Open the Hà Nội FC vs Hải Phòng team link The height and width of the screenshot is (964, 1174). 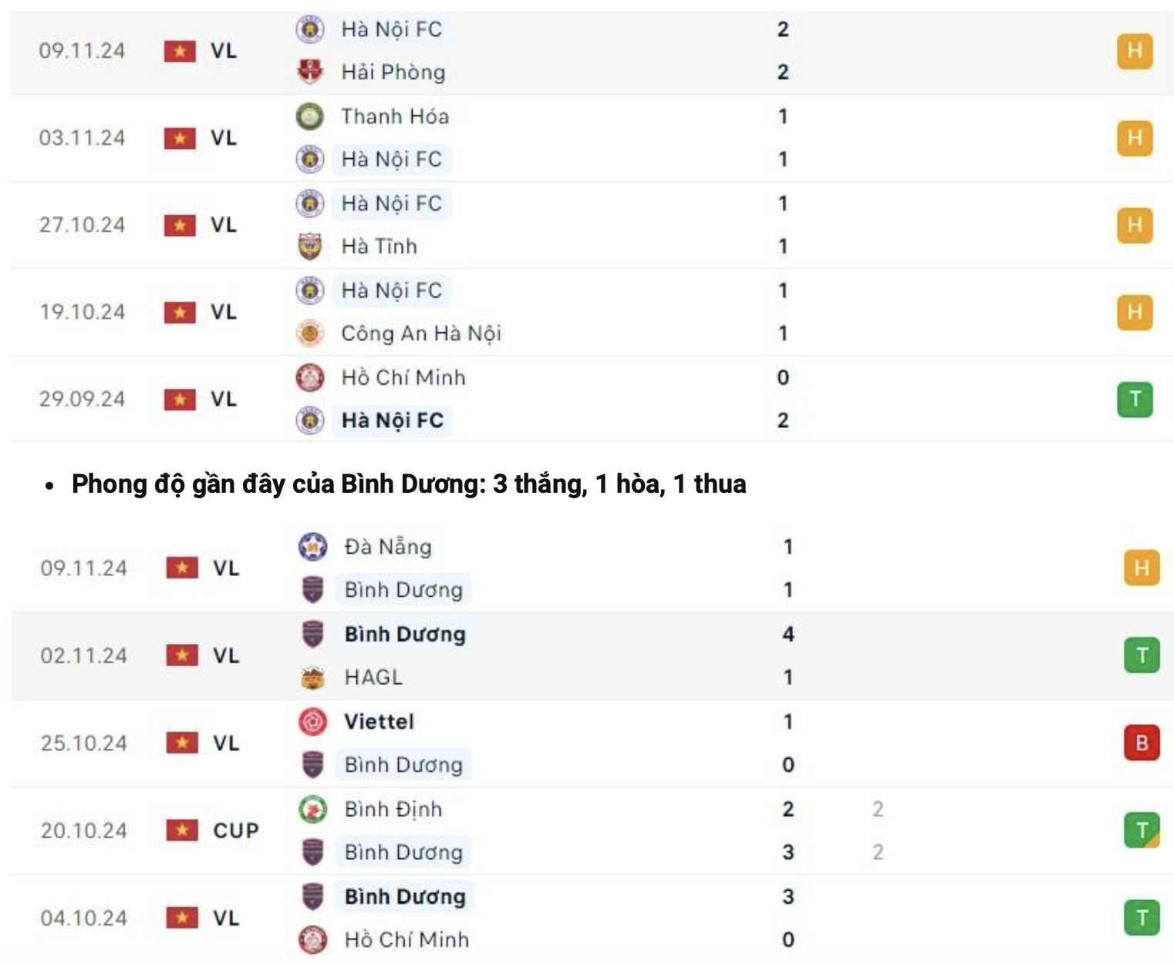(x=392, y=29)
